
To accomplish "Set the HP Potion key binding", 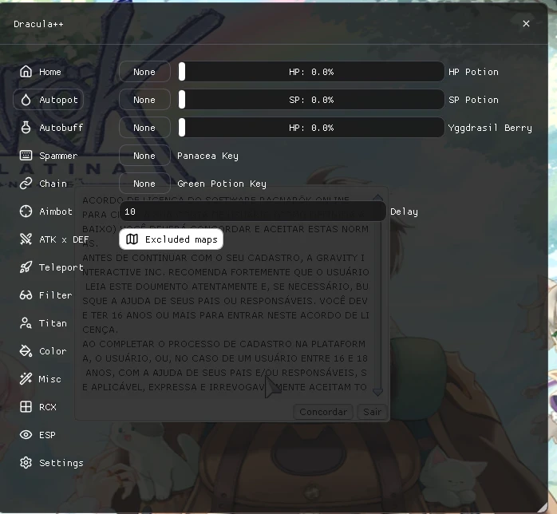I will click(144, 72).
